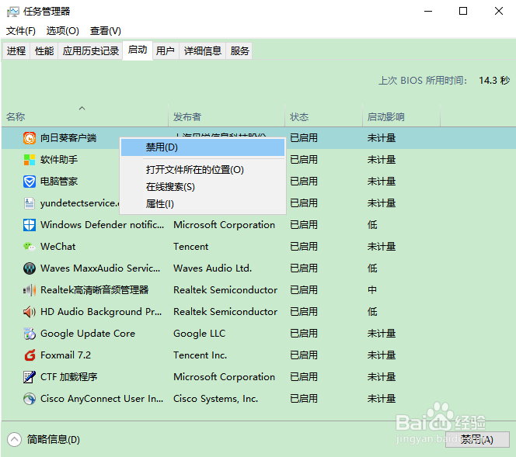Open the 查看(V) menu
This screenshot has height=457, width=516.
pyautogui.click(x=106, y=31)
